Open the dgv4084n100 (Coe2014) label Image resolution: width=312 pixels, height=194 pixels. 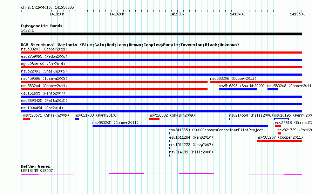tap(43, 64)
